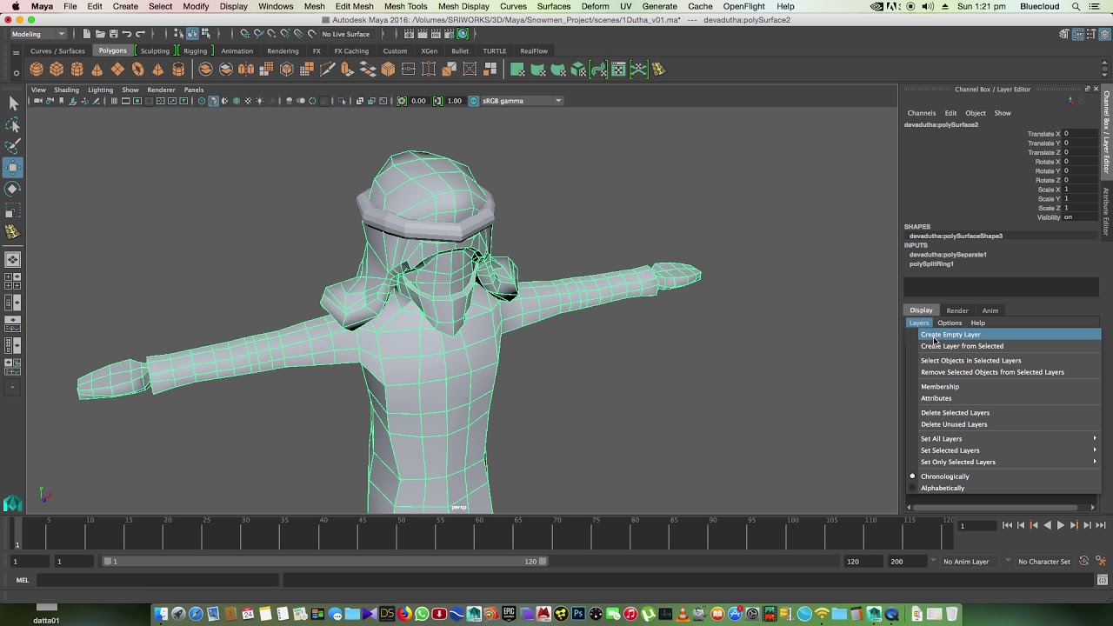Toggle the auto keyframe button
This screenshot has width=1113, height=626.
1083,561
